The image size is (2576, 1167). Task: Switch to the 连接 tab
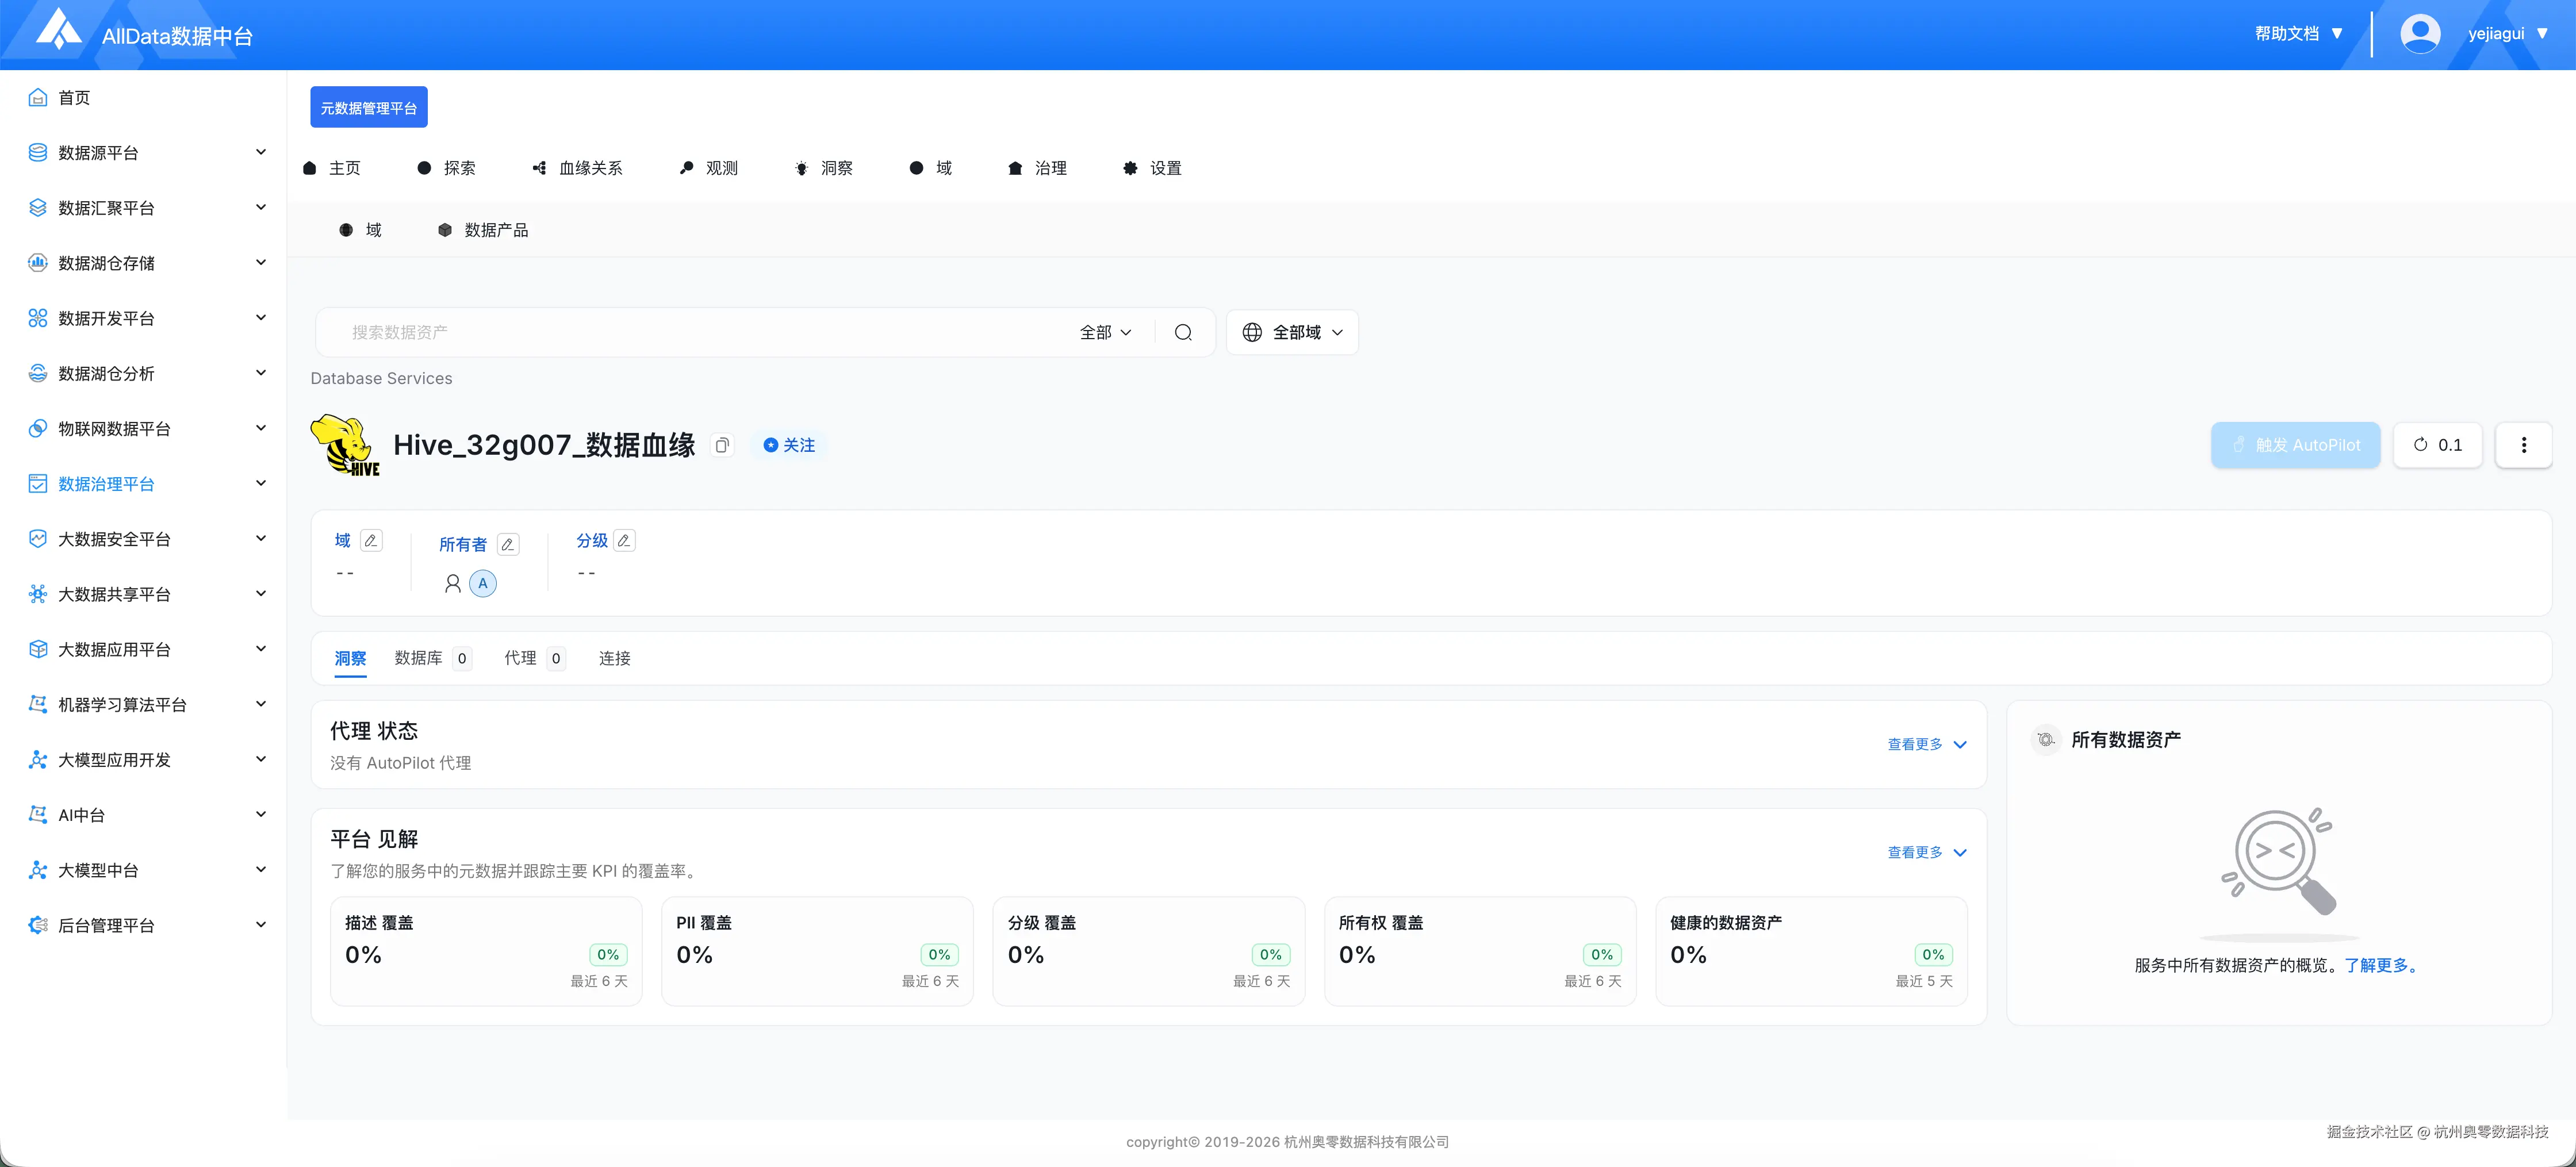pyautogui.click(x=615, y=658)
